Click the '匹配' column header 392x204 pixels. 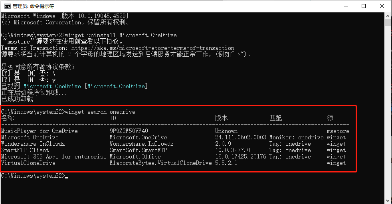(275, 118)
